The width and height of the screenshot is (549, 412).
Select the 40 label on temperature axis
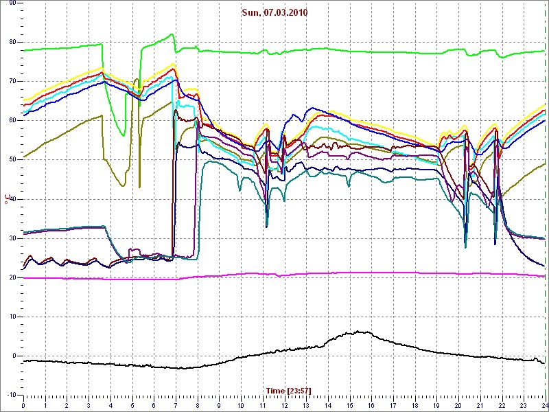(12, 199)
